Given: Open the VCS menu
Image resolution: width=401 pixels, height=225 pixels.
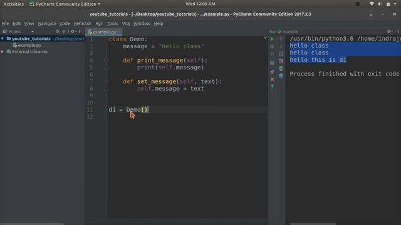Looking at the screenshot, I should click(x=126, y=24).
